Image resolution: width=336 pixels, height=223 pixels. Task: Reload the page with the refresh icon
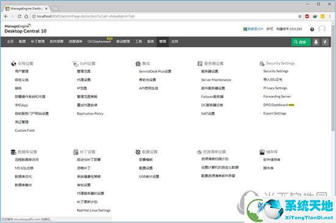pyautogui.click(x=20, y=16)
